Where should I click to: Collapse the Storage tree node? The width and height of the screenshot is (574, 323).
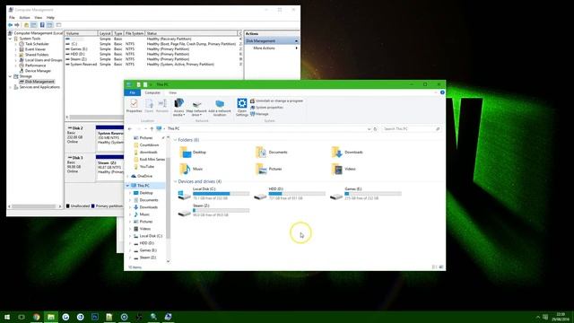10,76
